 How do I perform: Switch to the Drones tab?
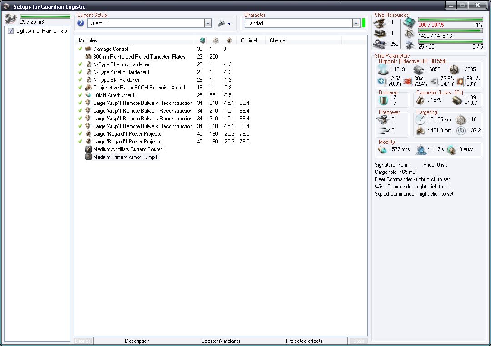(83, 341)
